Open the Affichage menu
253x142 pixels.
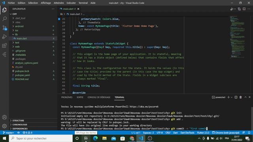pos(46,3)
